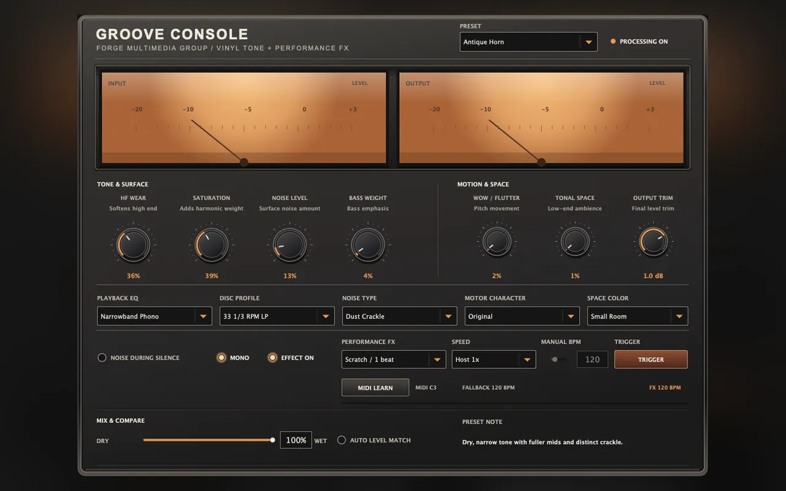Click the Groove Console title

click(x=172, y=34)
